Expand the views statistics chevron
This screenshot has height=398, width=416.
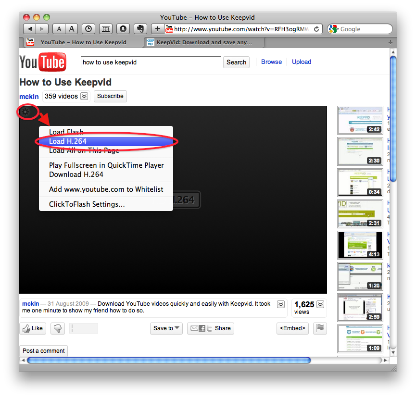coord(320,304)
